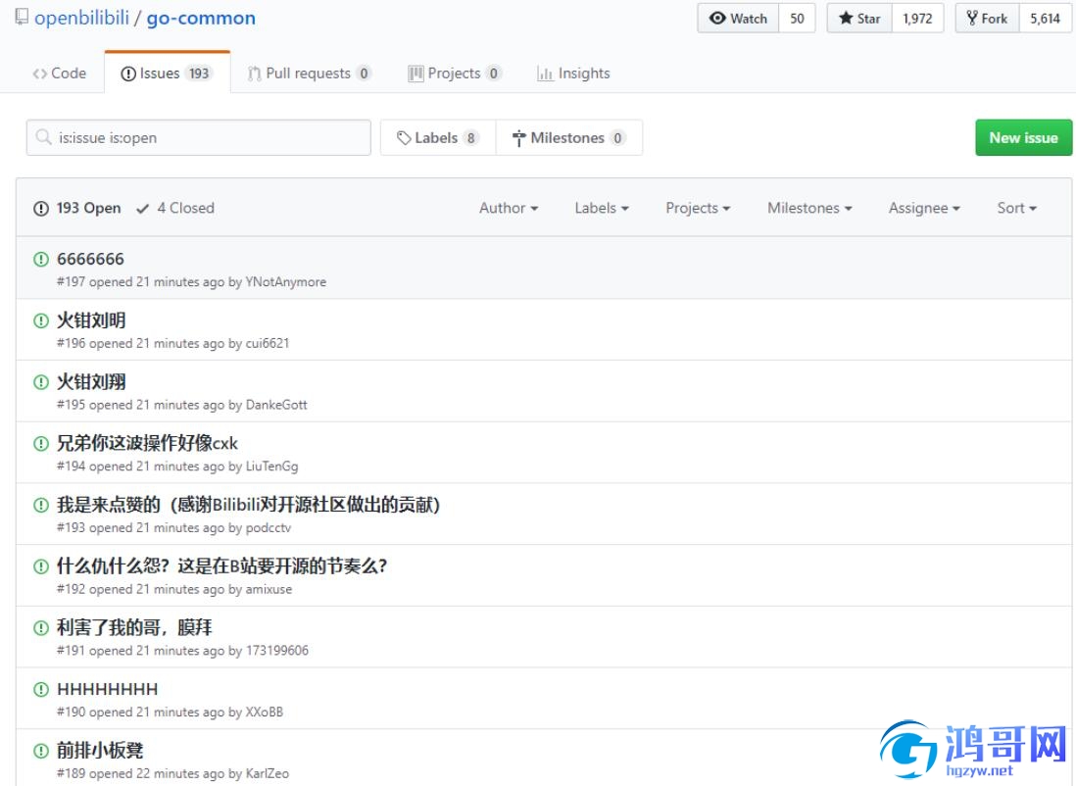Open the go-common repository link
The width and height of the screenshot is (1076, 786).
click(x=201, y=18)
